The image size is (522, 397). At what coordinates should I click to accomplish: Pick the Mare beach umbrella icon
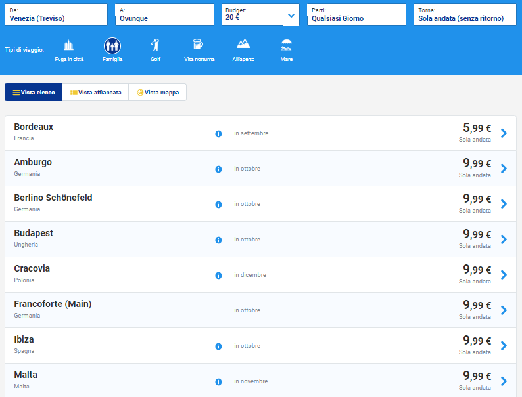pos(286,46)
